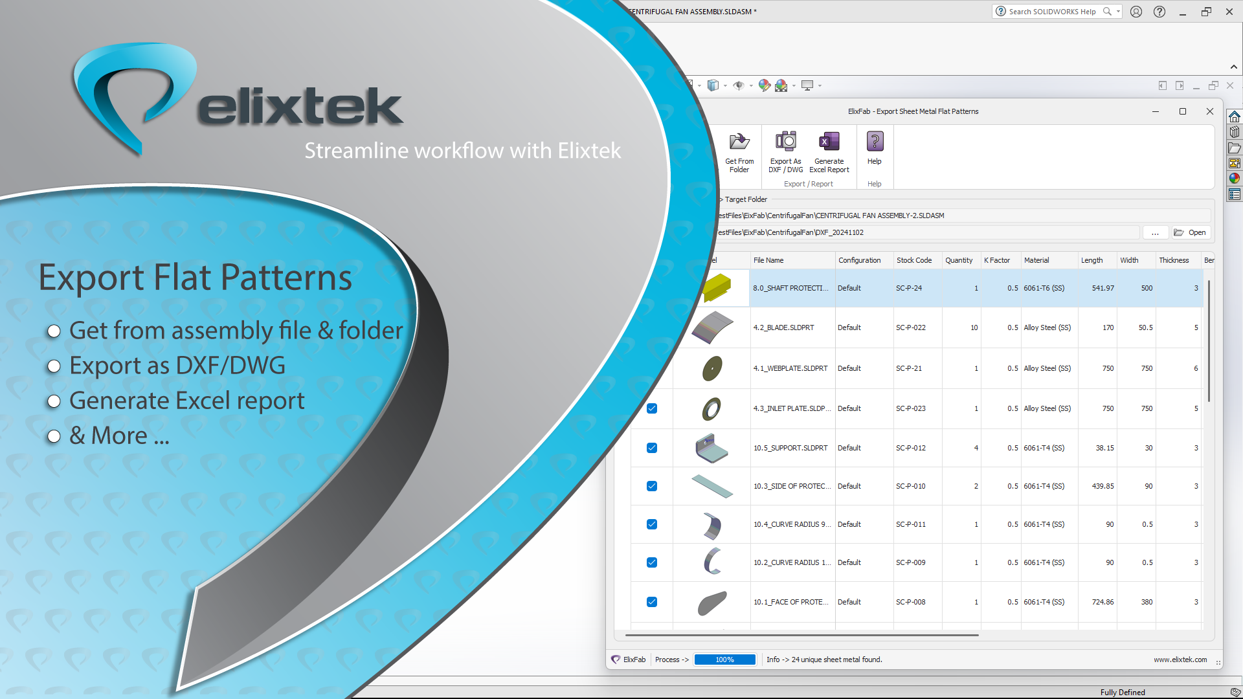
Task: Click the Open folder button
Action: pos(1191,232)
